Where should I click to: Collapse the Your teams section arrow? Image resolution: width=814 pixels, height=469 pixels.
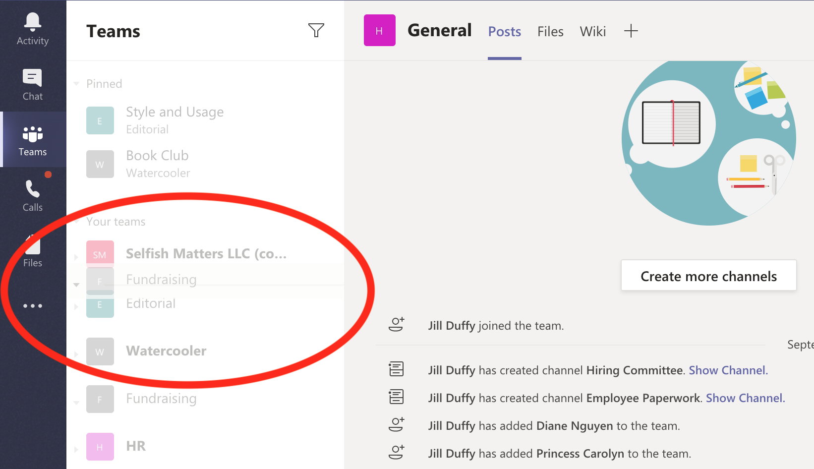76,222
